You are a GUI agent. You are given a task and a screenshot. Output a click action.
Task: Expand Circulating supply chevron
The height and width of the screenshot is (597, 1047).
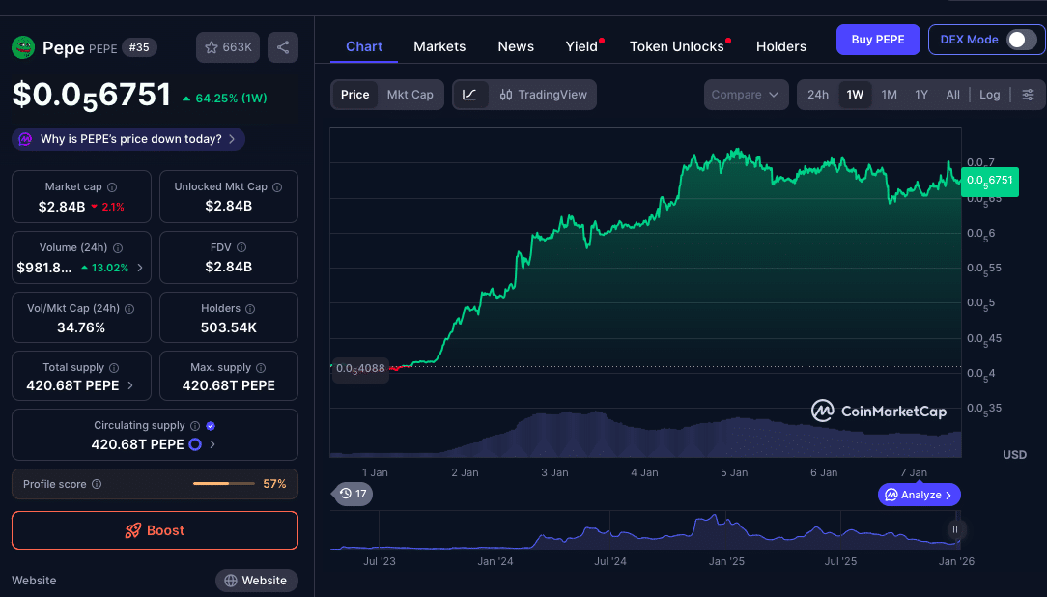pyautogui.click(x=212, y=444)
